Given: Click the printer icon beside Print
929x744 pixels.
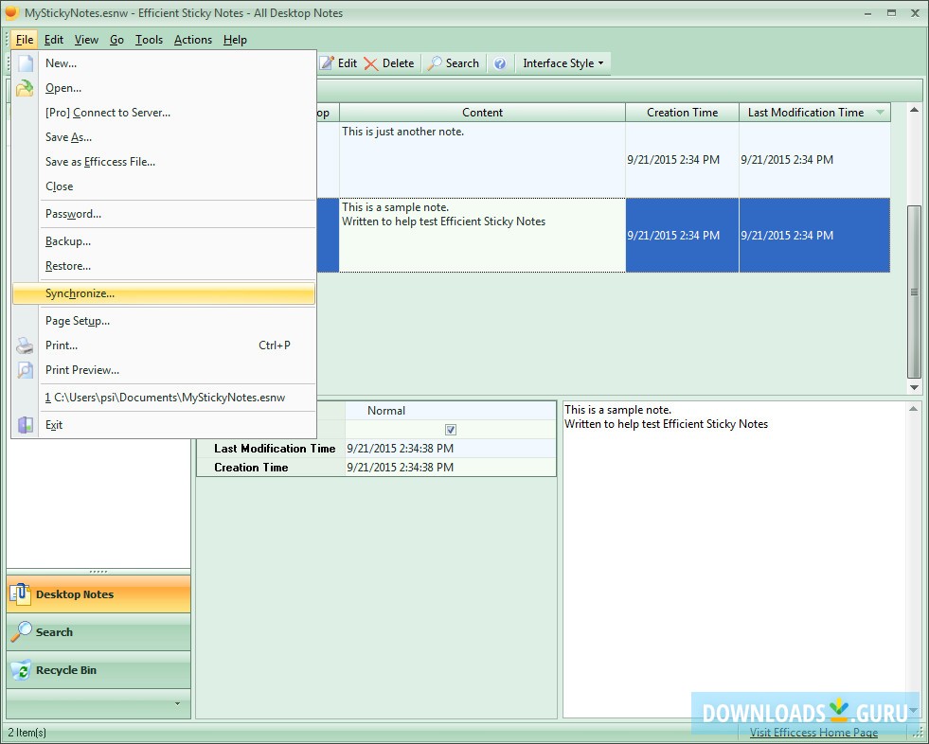Looking at the screenshot, I should pos(25,345).
